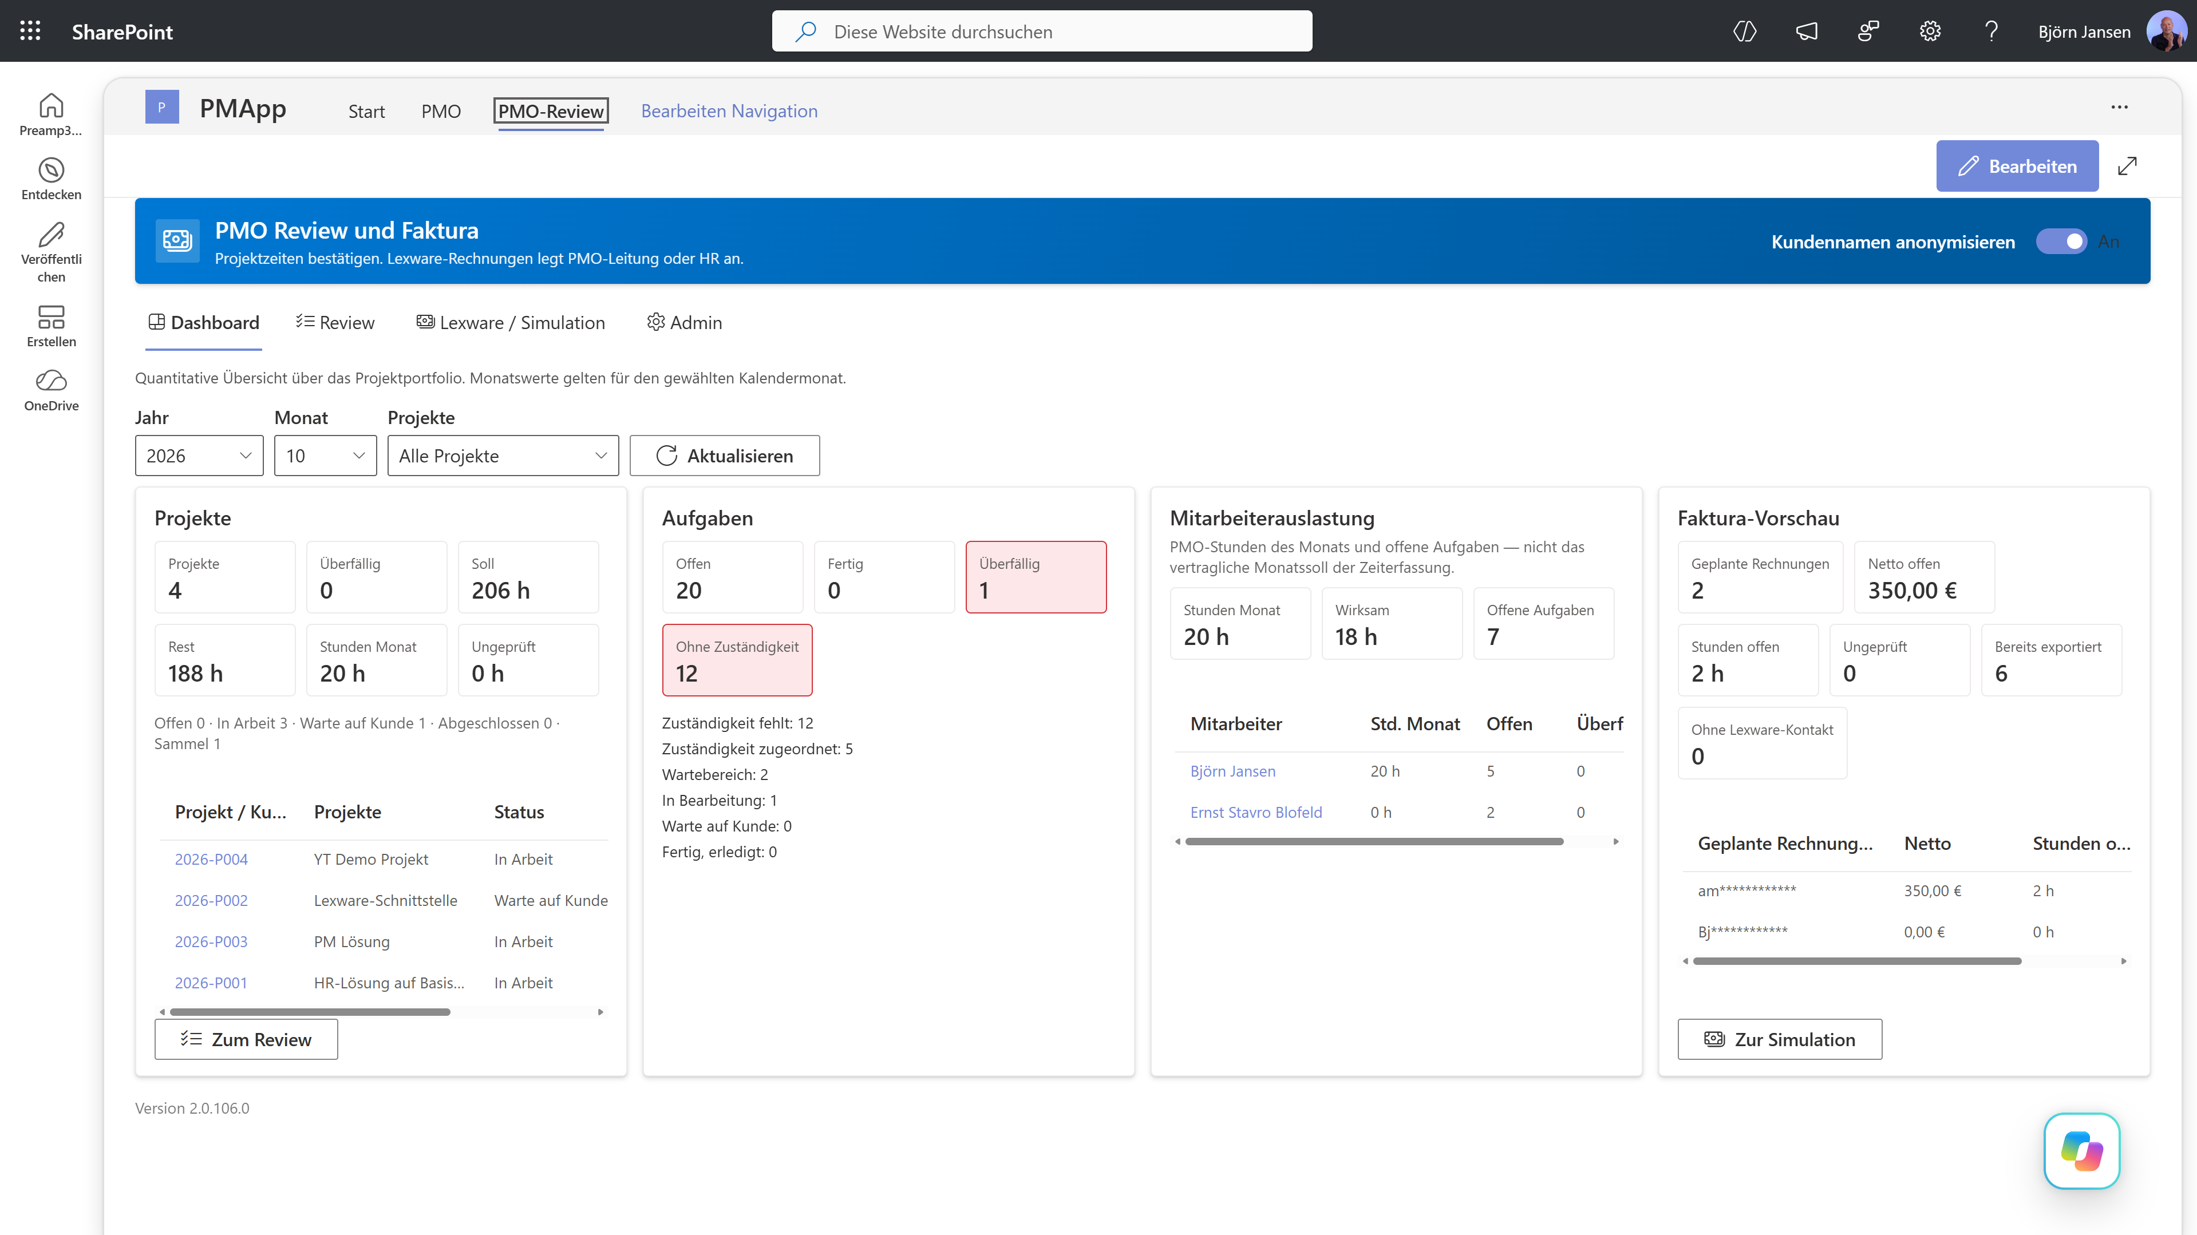Viewport: 2197px width, 1235px height.
Task: Click the Zur Simulation button
Action: point(1779,1040)
